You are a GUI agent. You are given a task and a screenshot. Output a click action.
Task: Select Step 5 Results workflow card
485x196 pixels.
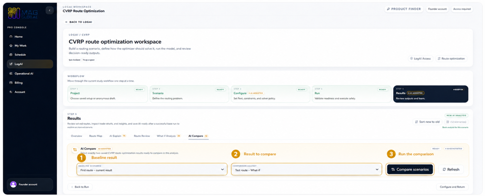click(x=431, y=94)
